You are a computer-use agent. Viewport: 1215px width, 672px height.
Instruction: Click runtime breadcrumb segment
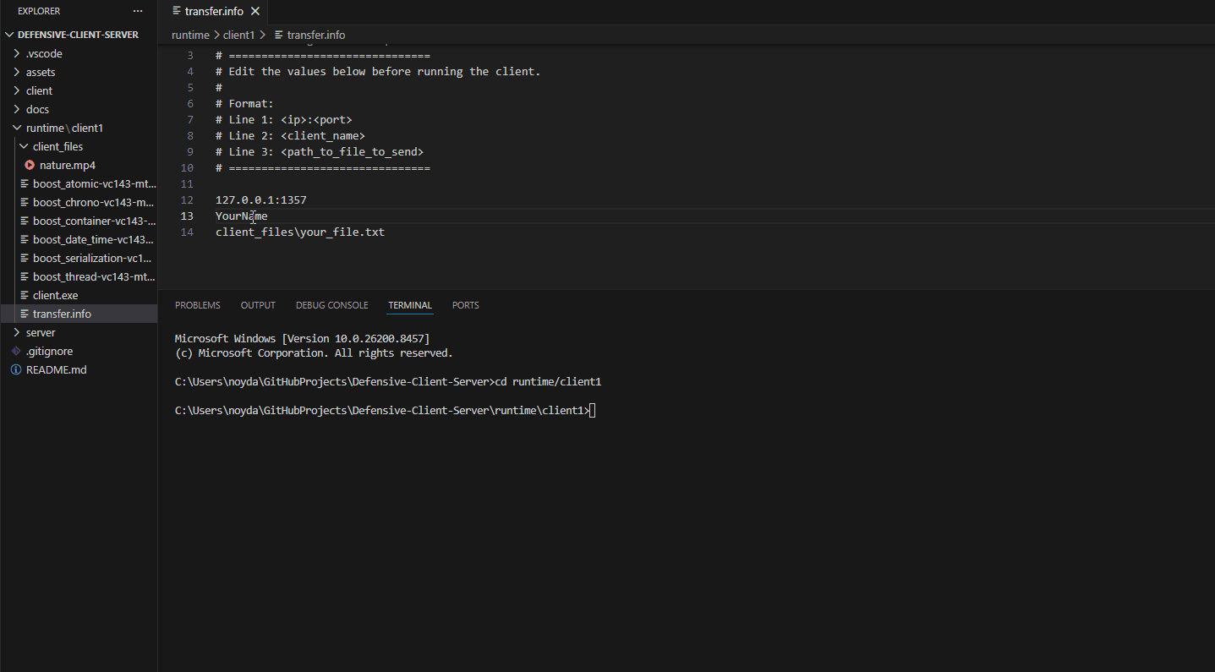[190, 35]
